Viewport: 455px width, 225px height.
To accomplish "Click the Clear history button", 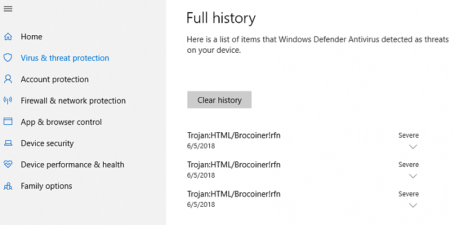I will coord(220,99).
